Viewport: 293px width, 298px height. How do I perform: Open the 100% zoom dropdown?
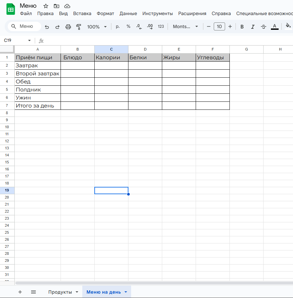(x=97, y=26)
